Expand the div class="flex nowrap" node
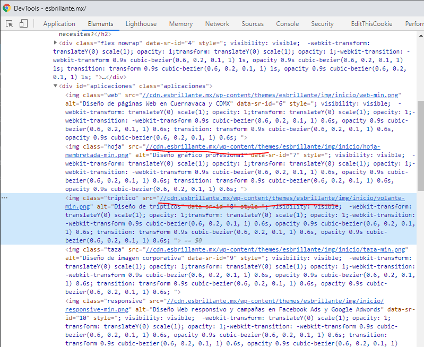Viewport: 424px width, 347px height. (x=55, y=43)
